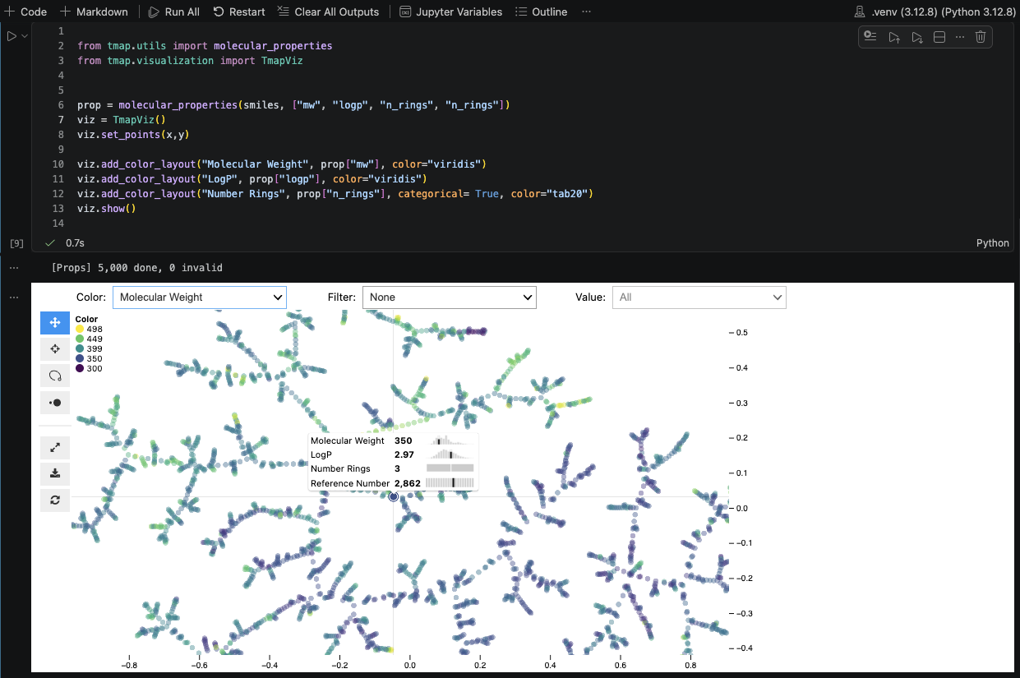Click the '[Props] 5,000 done, 0 invalid' output
Viewport: 1020px width, 678px height.
pyautogui.click(x=136, y=268)
